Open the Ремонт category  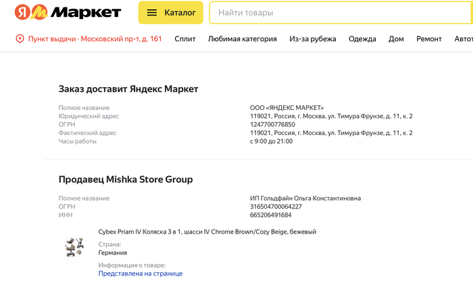coord(429,39)
